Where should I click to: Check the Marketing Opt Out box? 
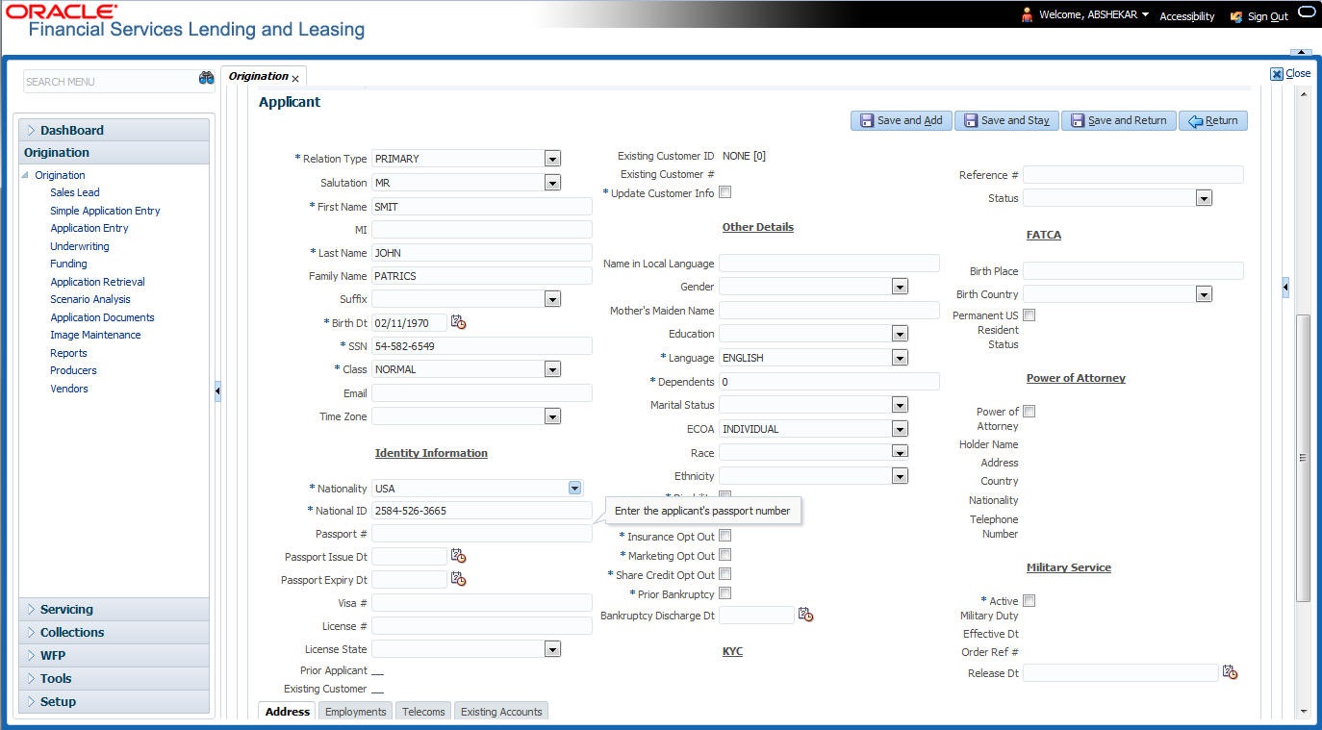pos(725,555)
